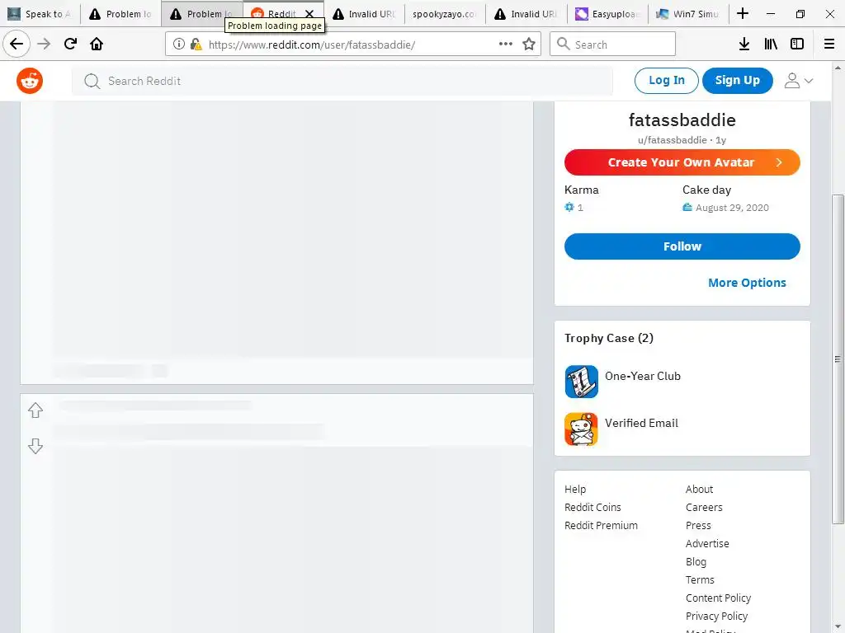Screen dimensions: 845x633
Task: Click the padlock warning icon in address bar
Action: (x=196, y=45)
